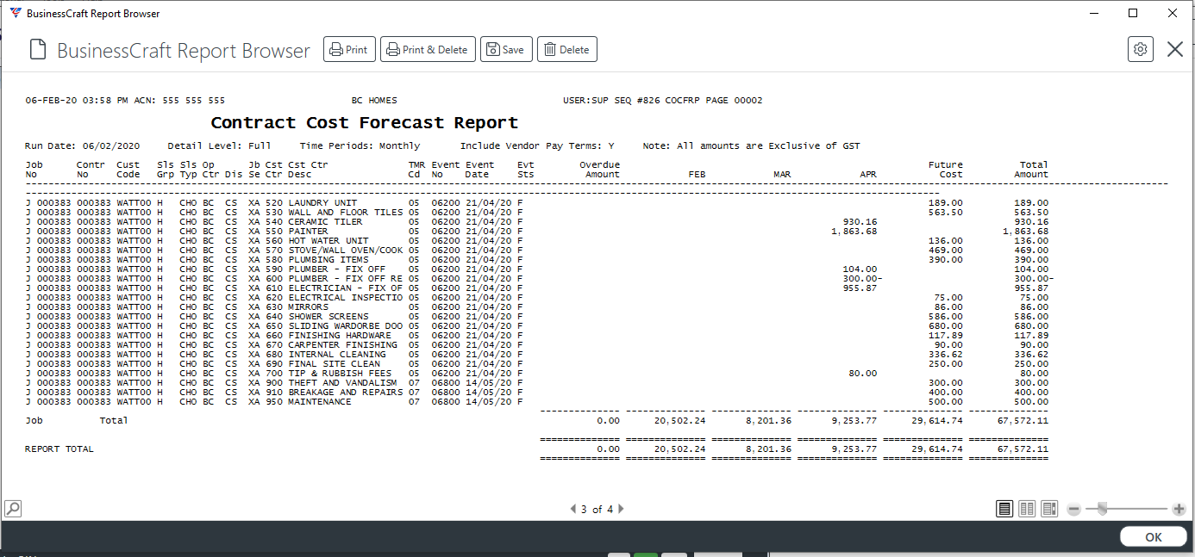The height and width of the screenshot is (557, 1195).
Task: Click the document icon beside the browser heading
Action: [x=37, y=50]
